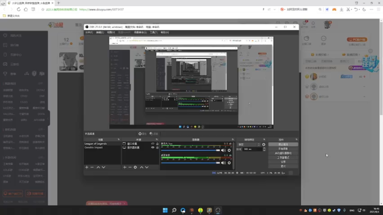The width and height of the screenshot is (383, 215).
Task: Mute the desktop audio speaker icon
Action: (223, 162)
